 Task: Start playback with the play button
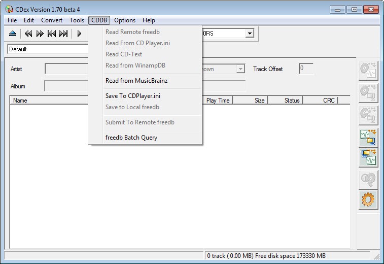point(79,34)
